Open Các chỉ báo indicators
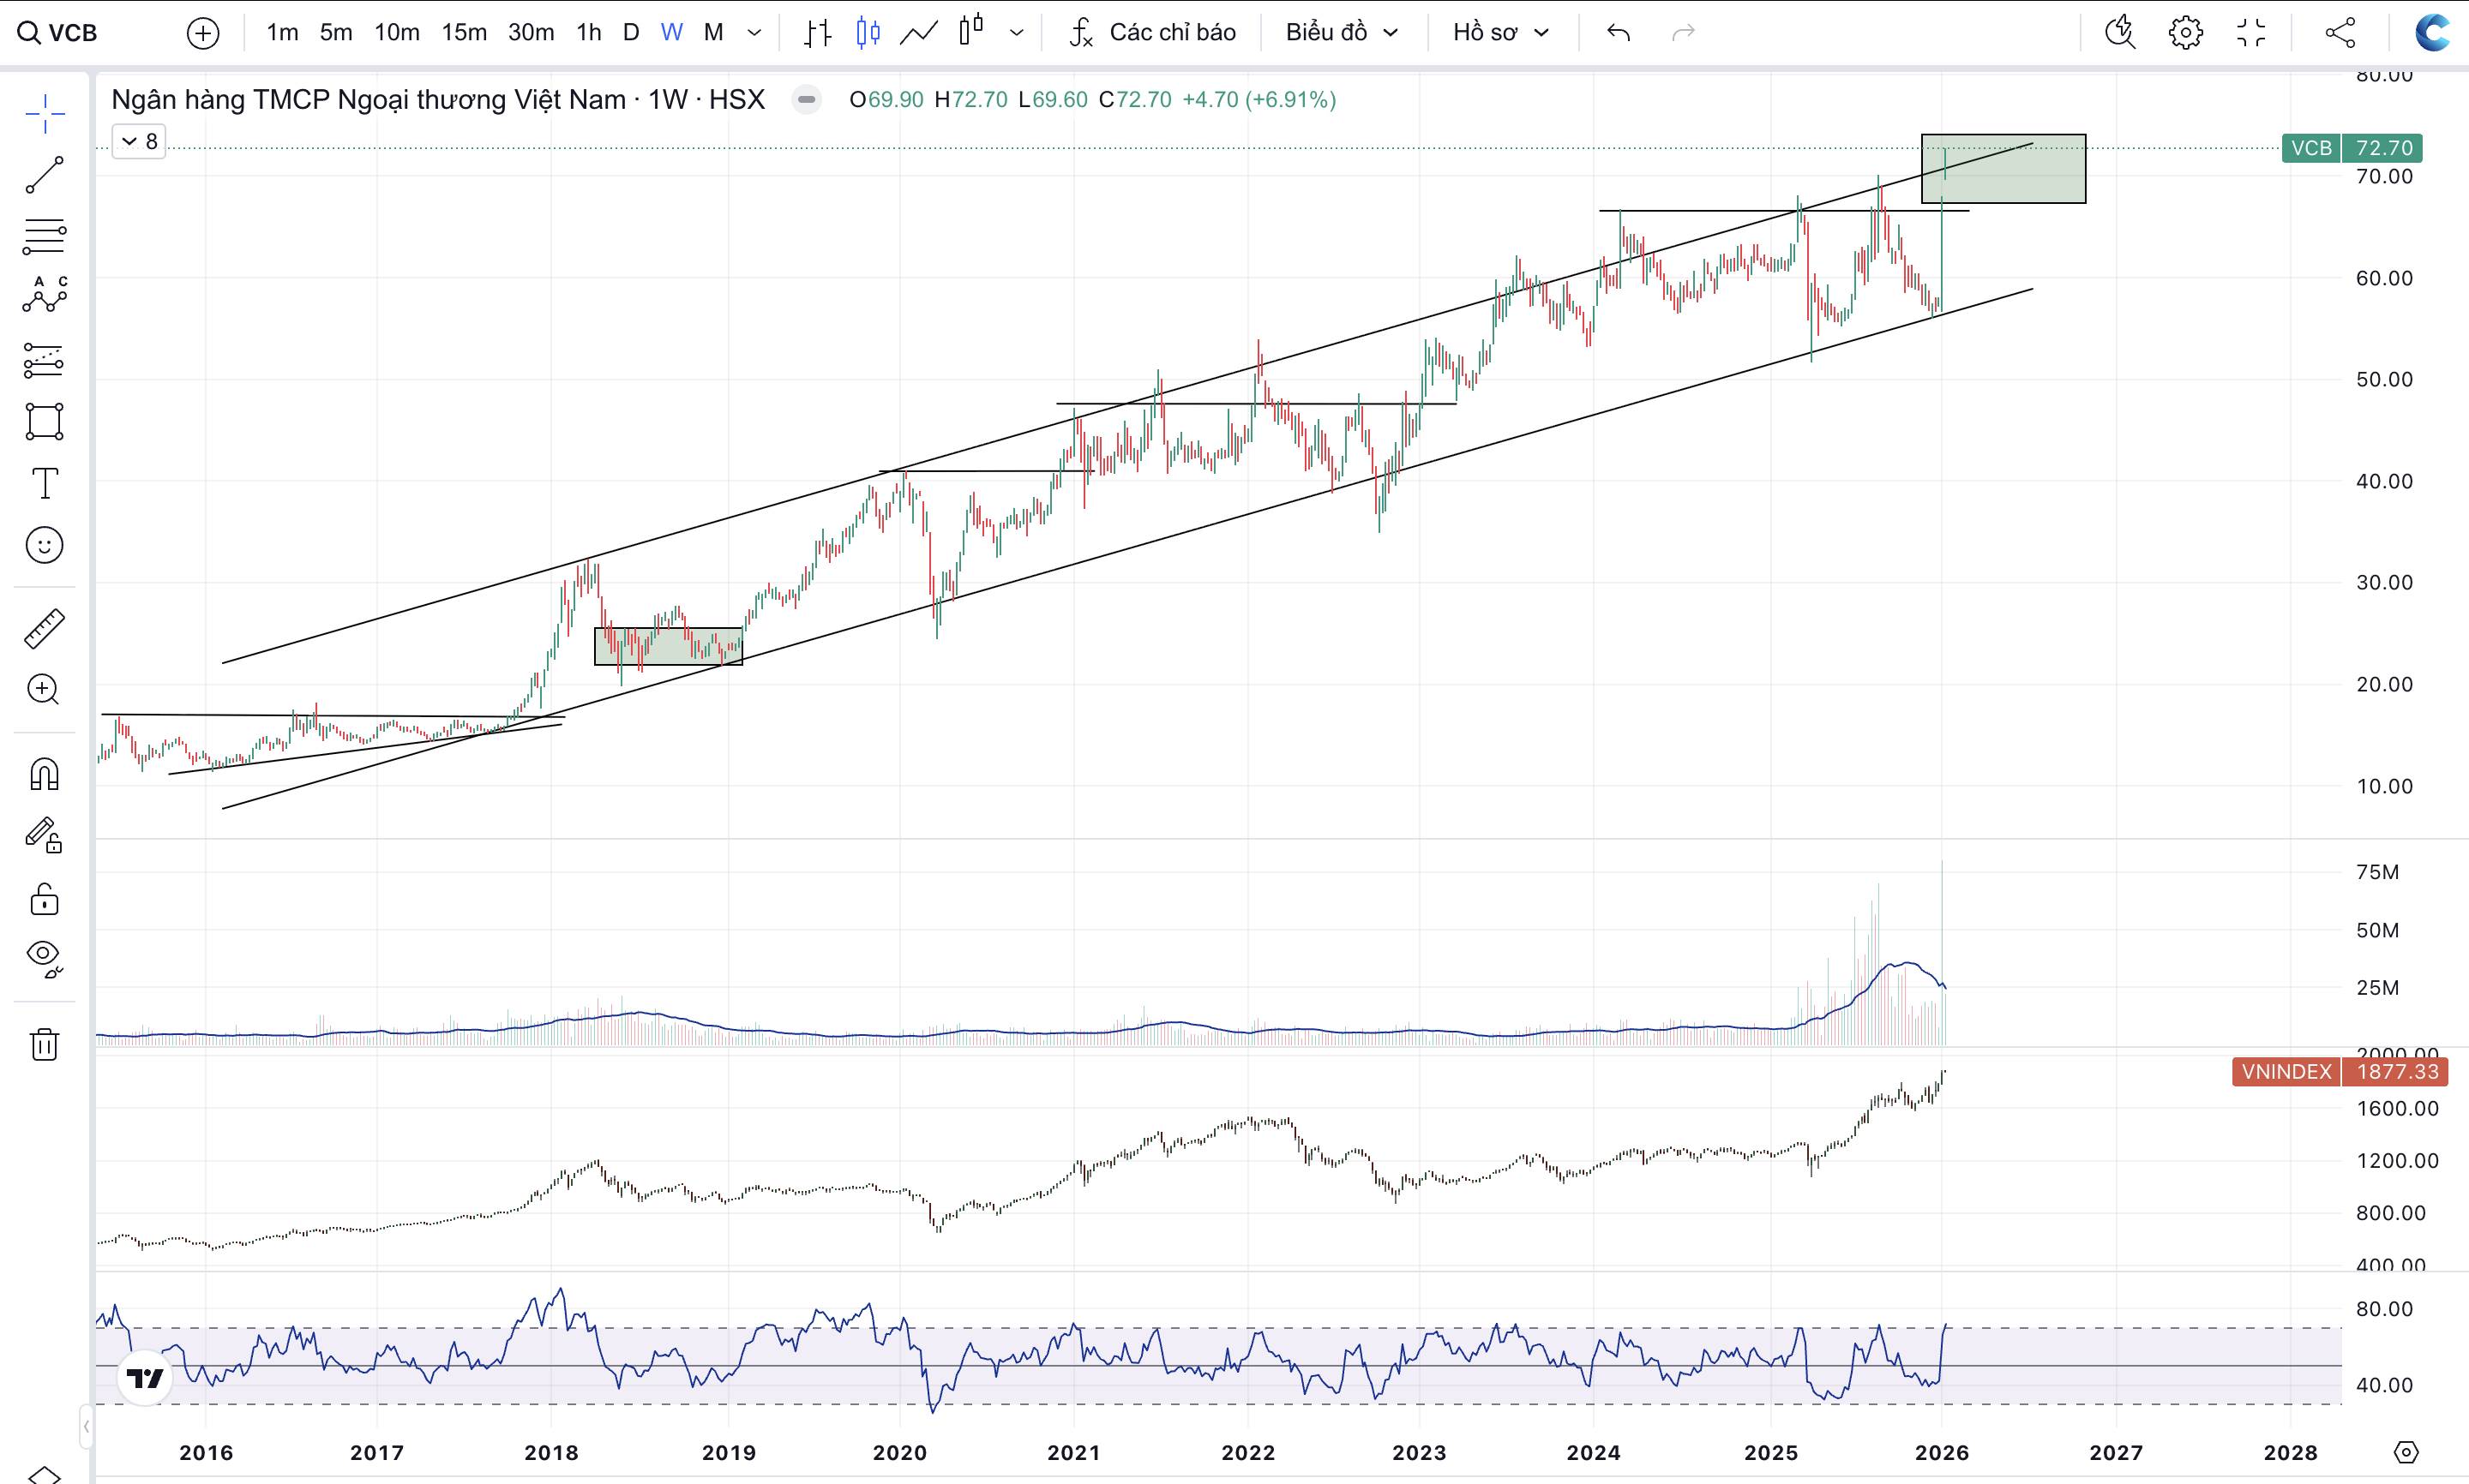Screen dimensions: 2469x1484 (1152, 33)
